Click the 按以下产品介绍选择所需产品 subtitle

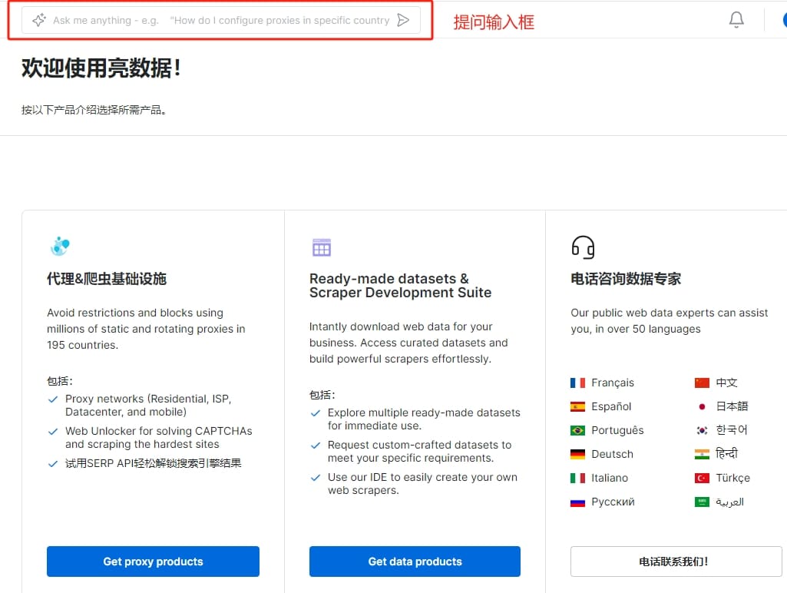pyautogui.click(x=94, y=110)
